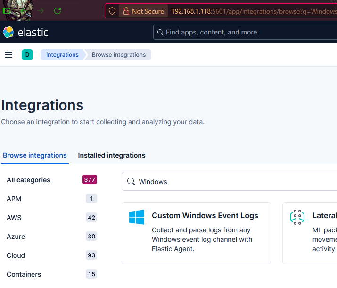This screenshot has width=337, height=288.
Task: Click the Elastic logo home link
Action: 25,32
